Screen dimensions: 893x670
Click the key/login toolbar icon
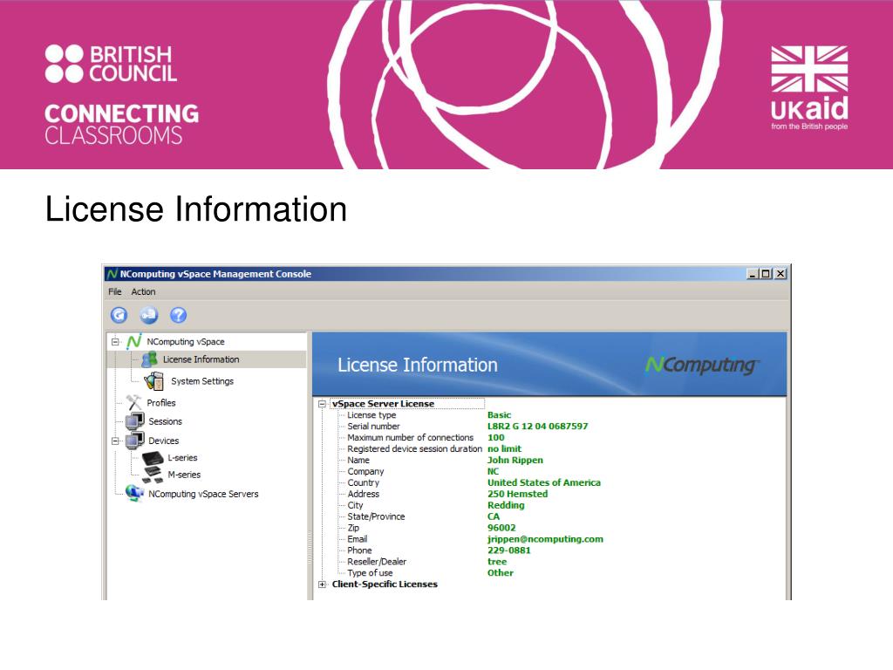click(149, 314)
